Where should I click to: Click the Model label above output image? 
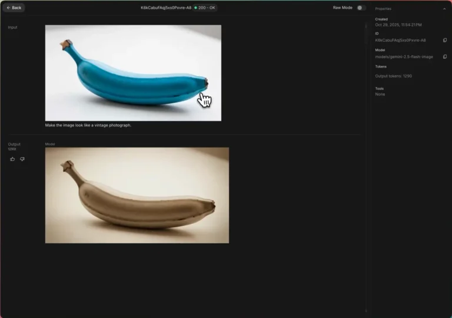pos(50,144)
